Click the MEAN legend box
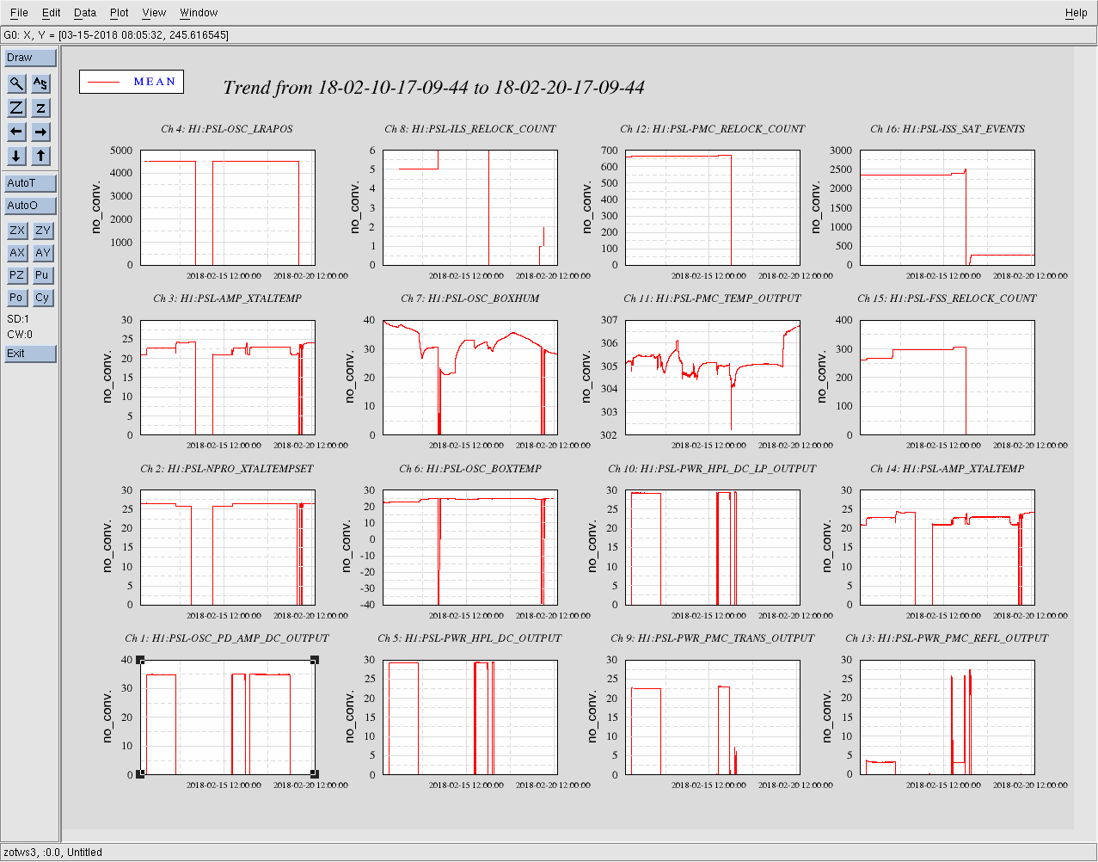The image size is (1098, 862). click(132, 82)
